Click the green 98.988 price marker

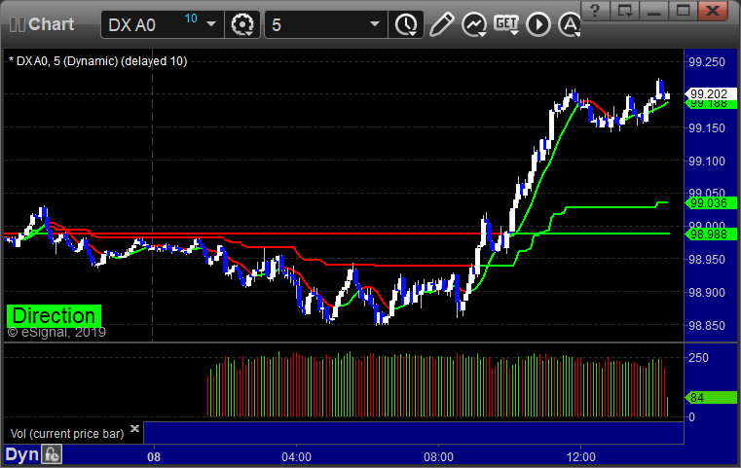click(x=711, y=234)
